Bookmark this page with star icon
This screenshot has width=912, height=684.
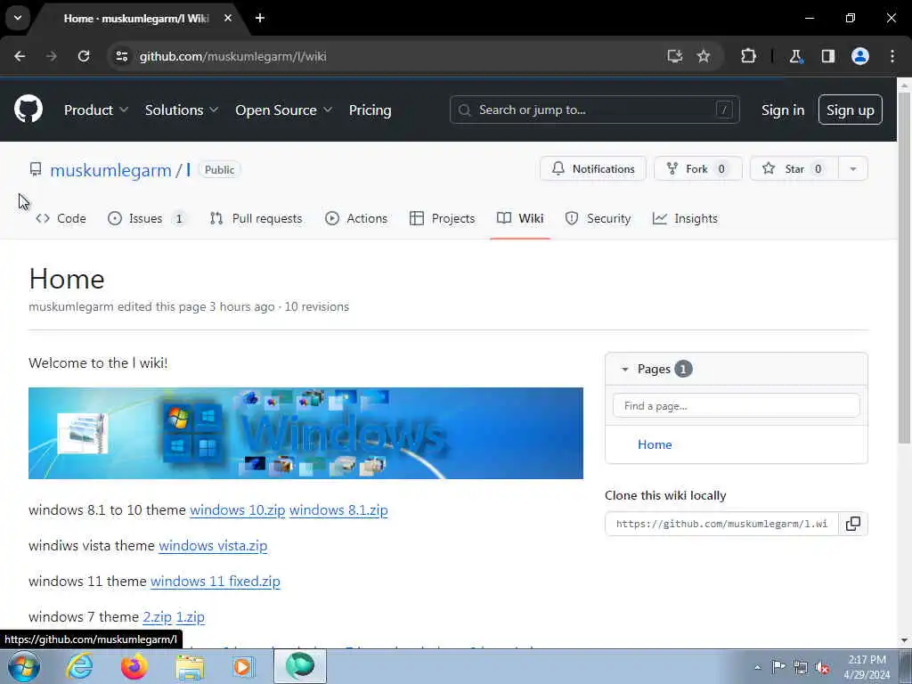(x=704, y=56)
